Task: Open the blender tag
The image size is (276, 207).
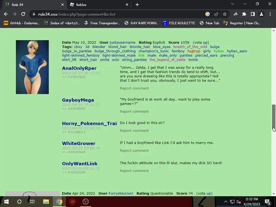Action: click(99, 47)
